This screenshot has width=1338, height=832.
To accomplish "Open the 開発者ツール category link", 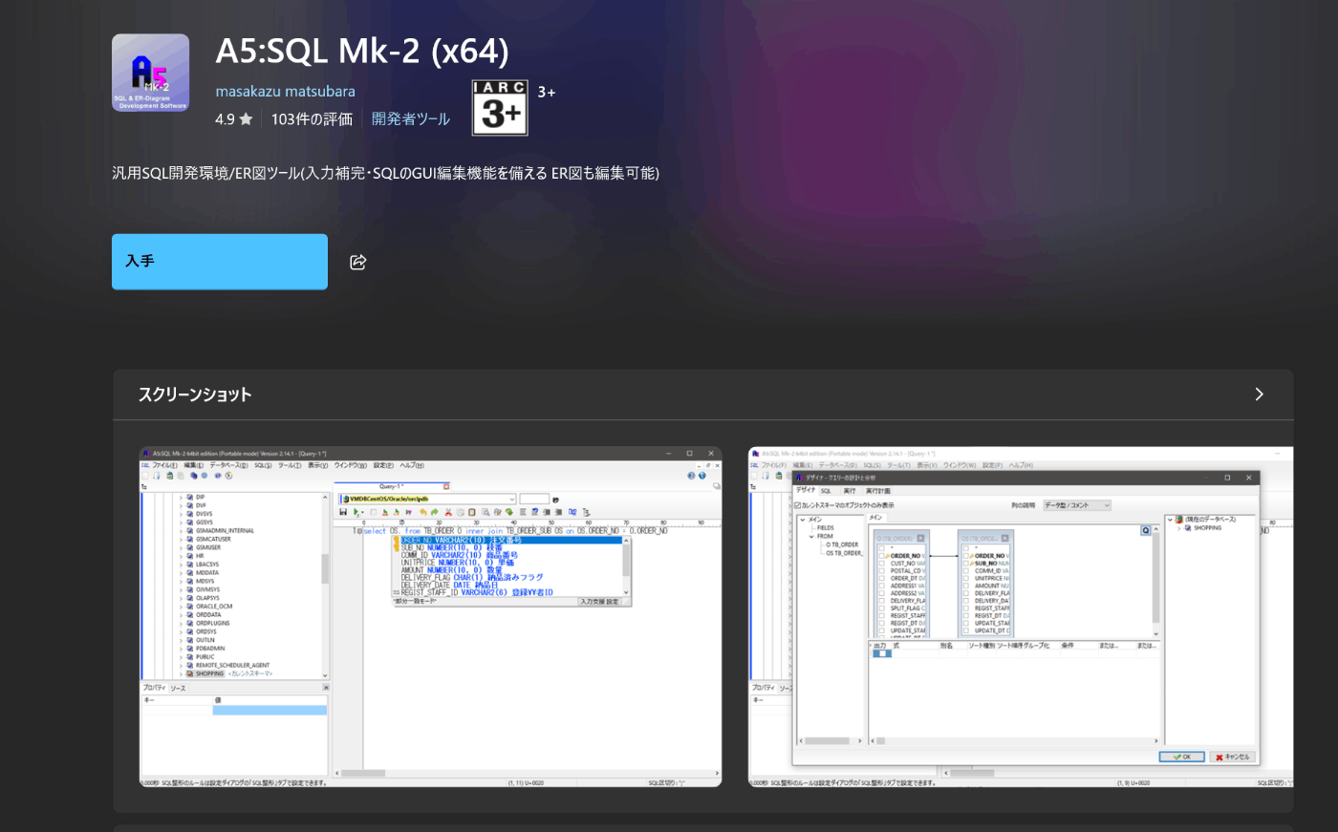I will click(x=411, y=118).
